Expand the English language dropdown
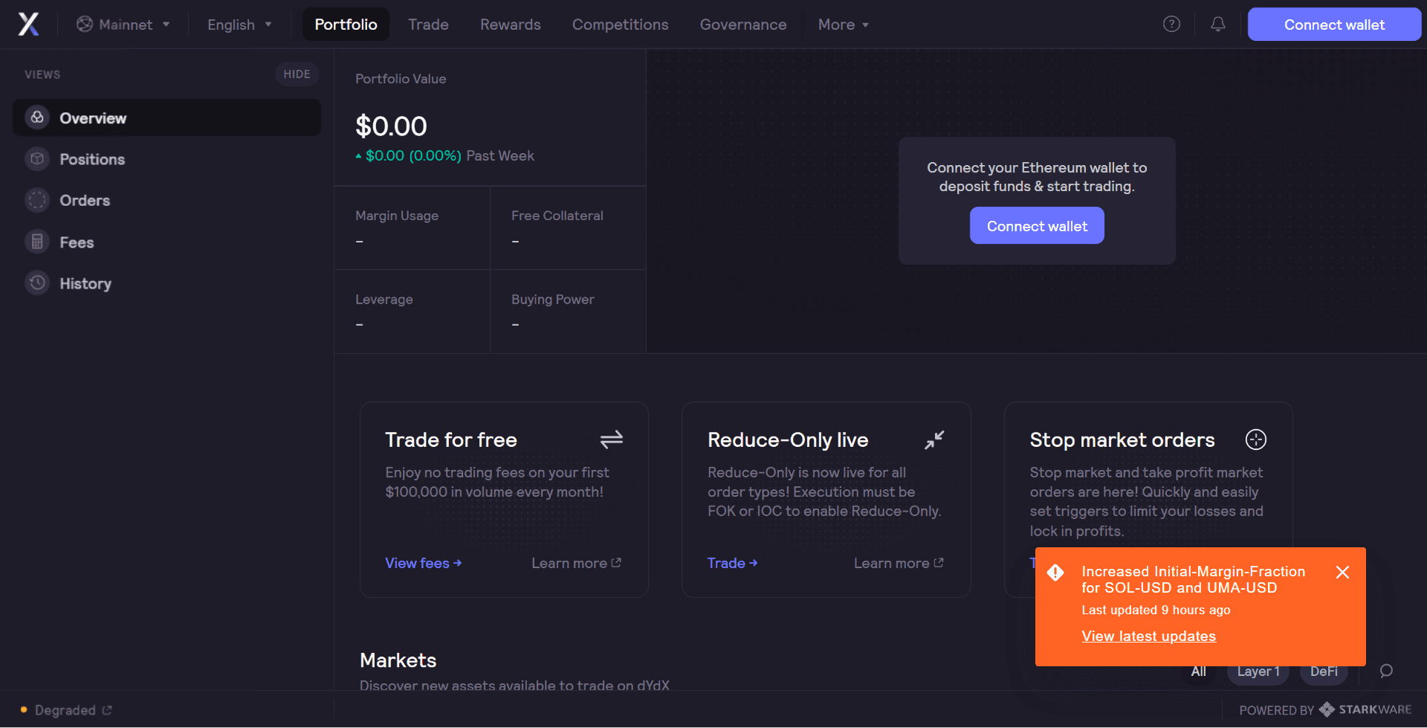 [x=239, y=24]
